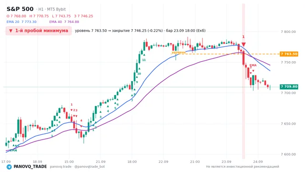This screenshot has height=172, width=305.
Task: Click the Telegram logo icon by PANOVQ_TRADE
Action: [9, 167]
